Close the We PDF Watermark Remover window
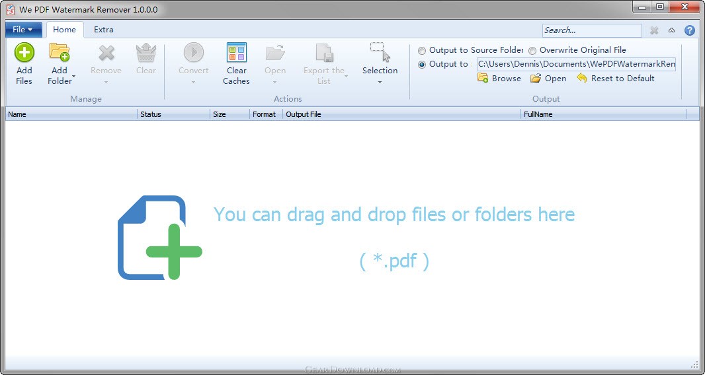This screenshot has height=375, width=705. tap(685, 7)
